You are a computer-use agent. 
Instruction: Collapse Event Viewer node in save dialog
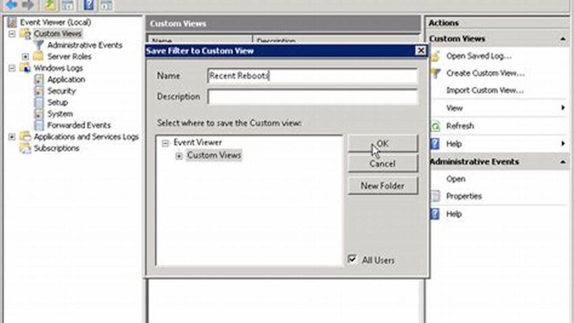165,143
